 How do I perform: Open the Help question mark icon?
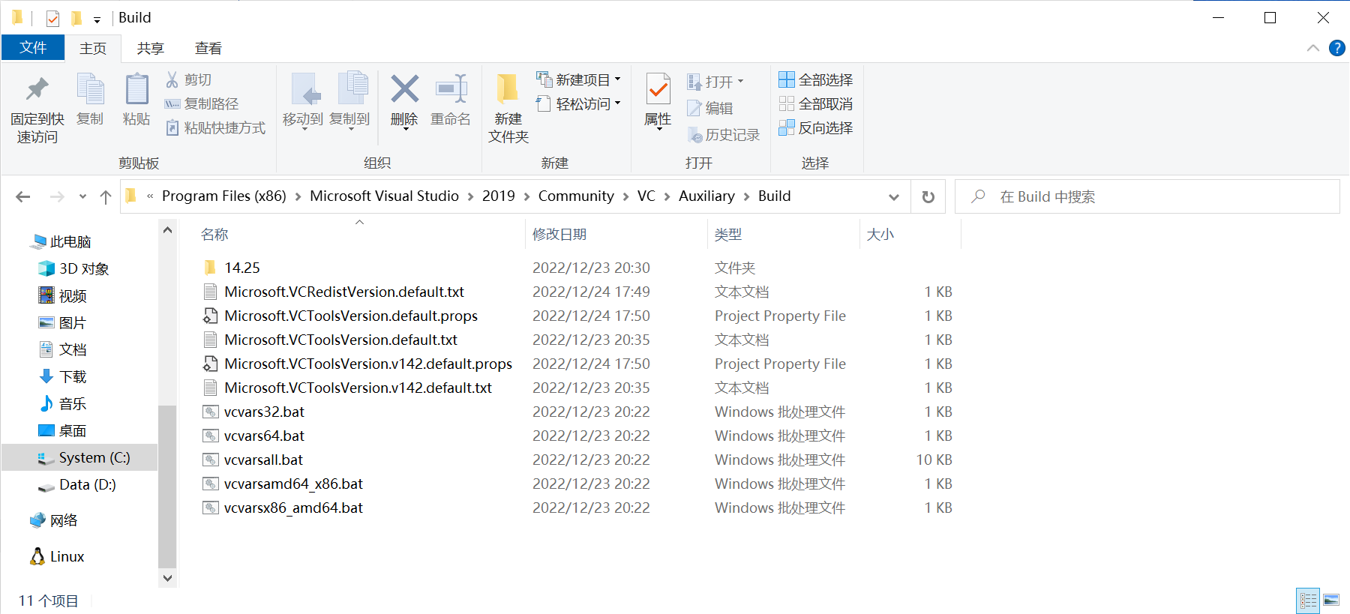[x=1336, y=48]
